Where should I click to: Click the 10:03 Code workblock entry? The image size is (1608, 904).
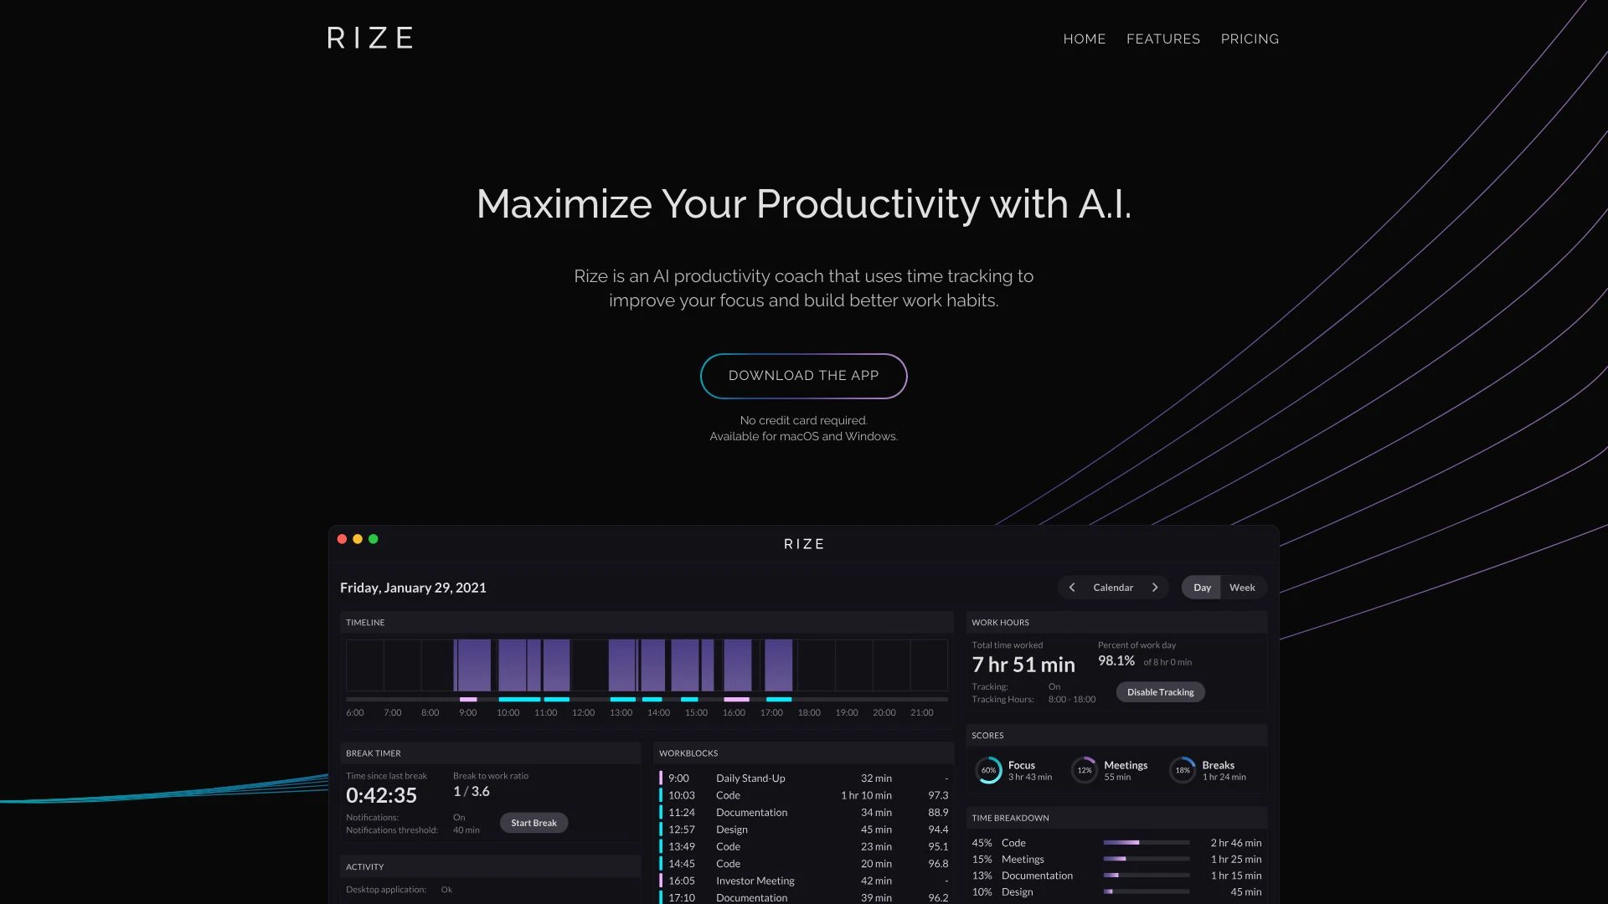[x=803, y=794]
